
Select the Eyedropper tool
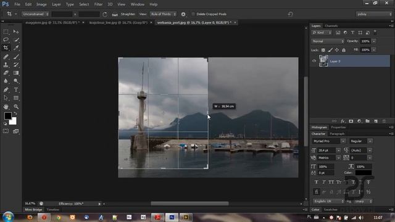[x=16, y=48]
